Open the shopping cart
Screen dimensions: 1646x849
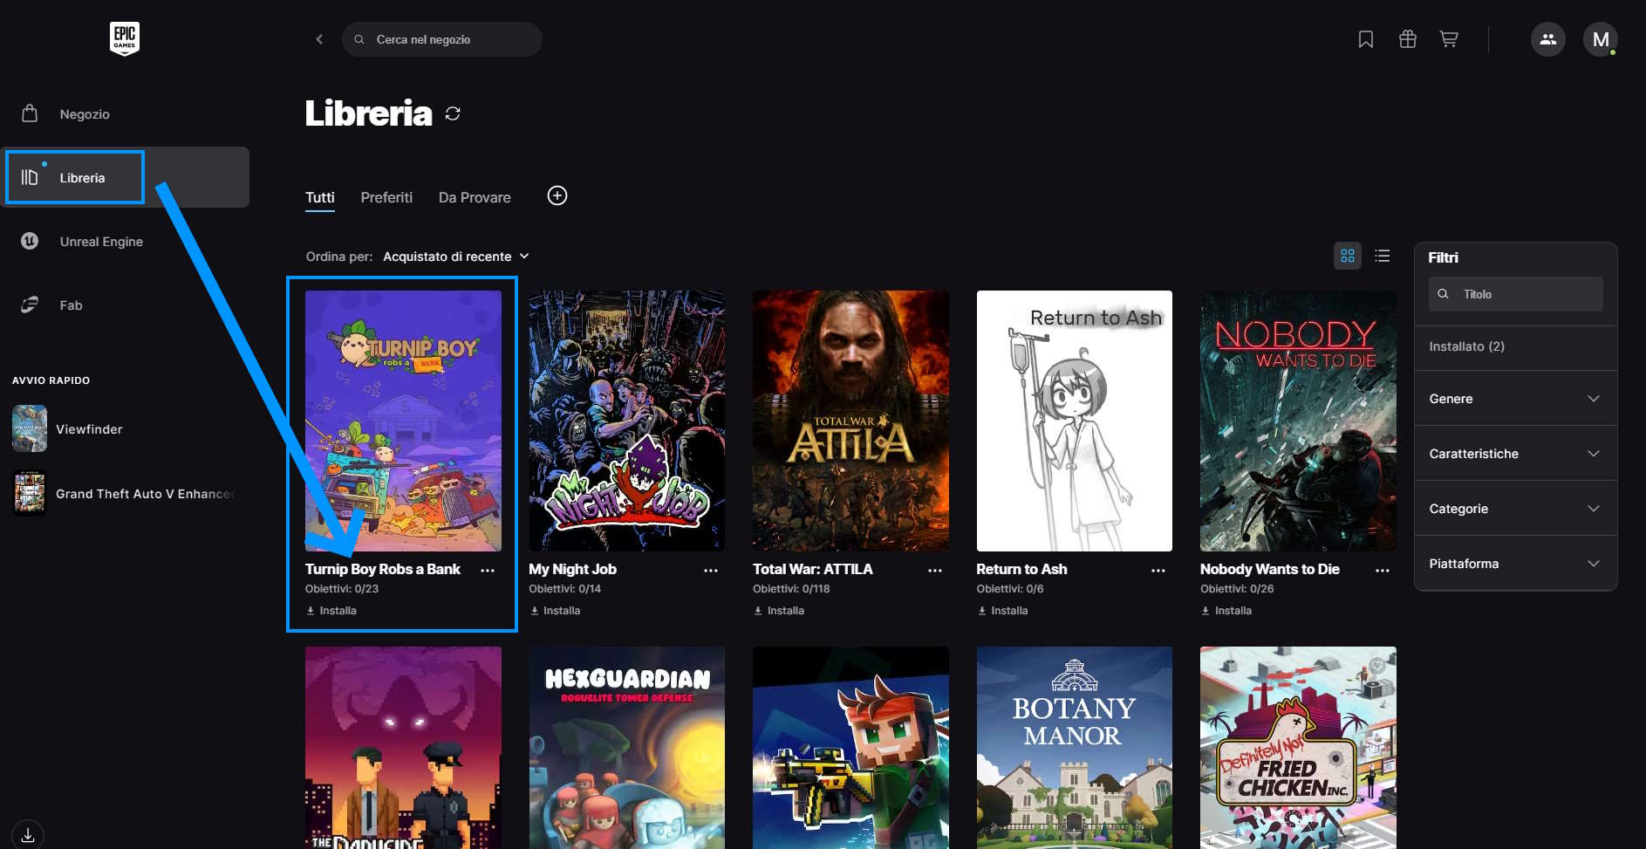coord(1449,39)
